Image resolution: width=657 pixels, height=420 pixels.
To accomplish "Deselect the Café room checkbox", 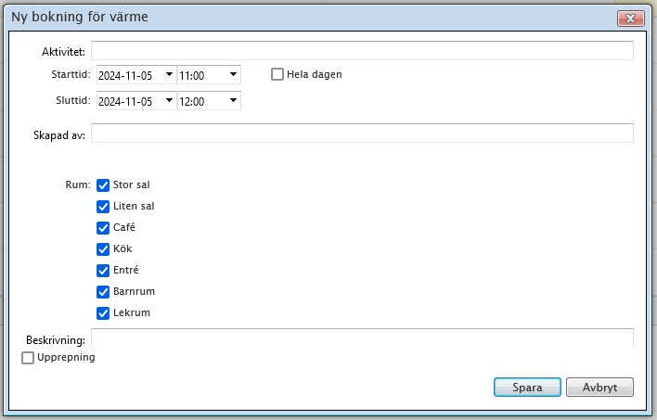I will [x=103, y=228].
